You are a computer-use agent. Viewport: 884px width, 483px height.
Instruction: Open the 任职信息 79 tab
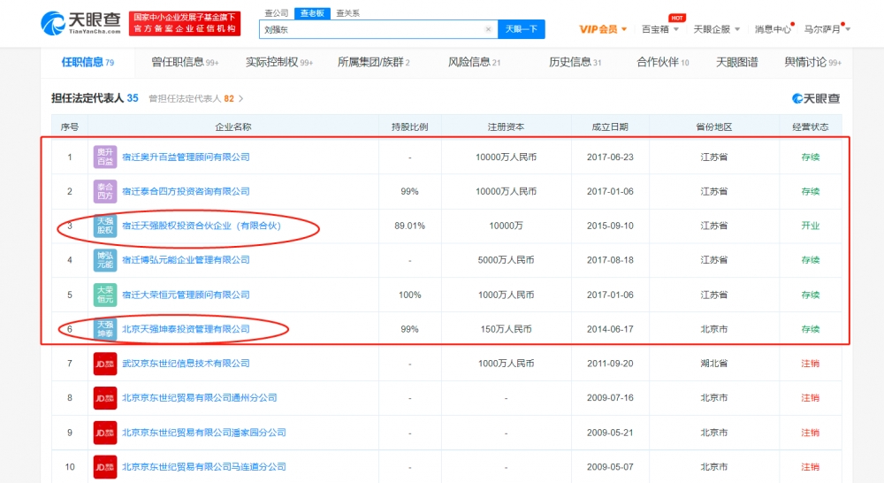click(88, 62)
